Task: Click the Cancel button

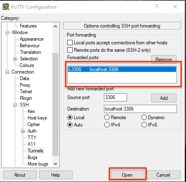Action: 163,175
